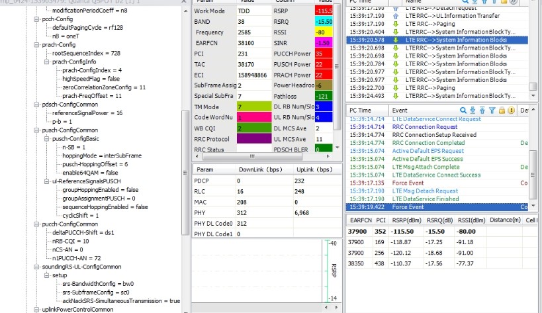
Task: Select the n1PUCCH-AN = 72 tree item
Action: (76, 258)
